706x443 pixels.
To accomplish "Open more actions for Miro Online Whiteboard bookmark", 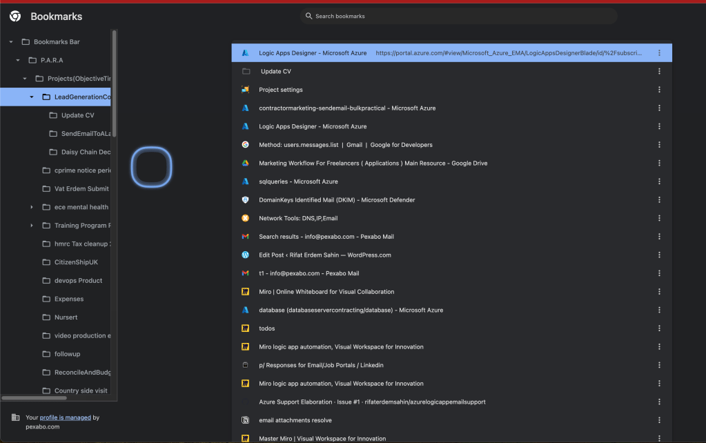I will click(x=659, y=292).
